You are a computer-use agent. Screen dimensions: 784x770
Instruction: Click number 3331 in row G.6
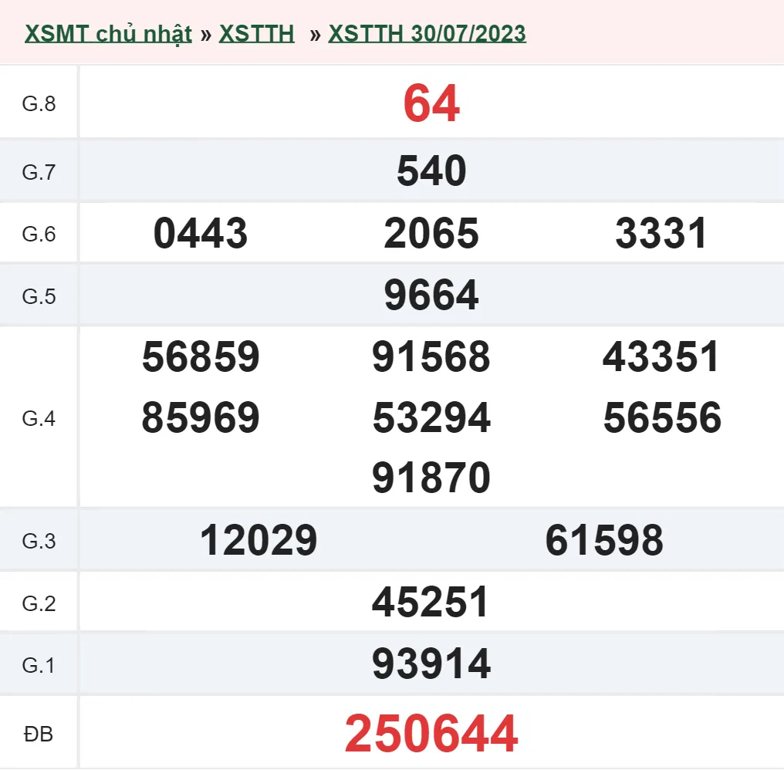click(x=663, y=234)
